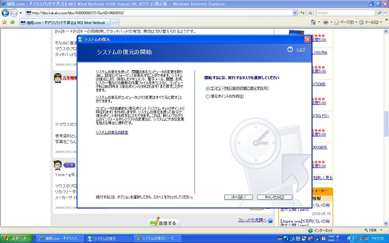
Task: Open search provider dropdown arrow
Action: coord(386,13)
